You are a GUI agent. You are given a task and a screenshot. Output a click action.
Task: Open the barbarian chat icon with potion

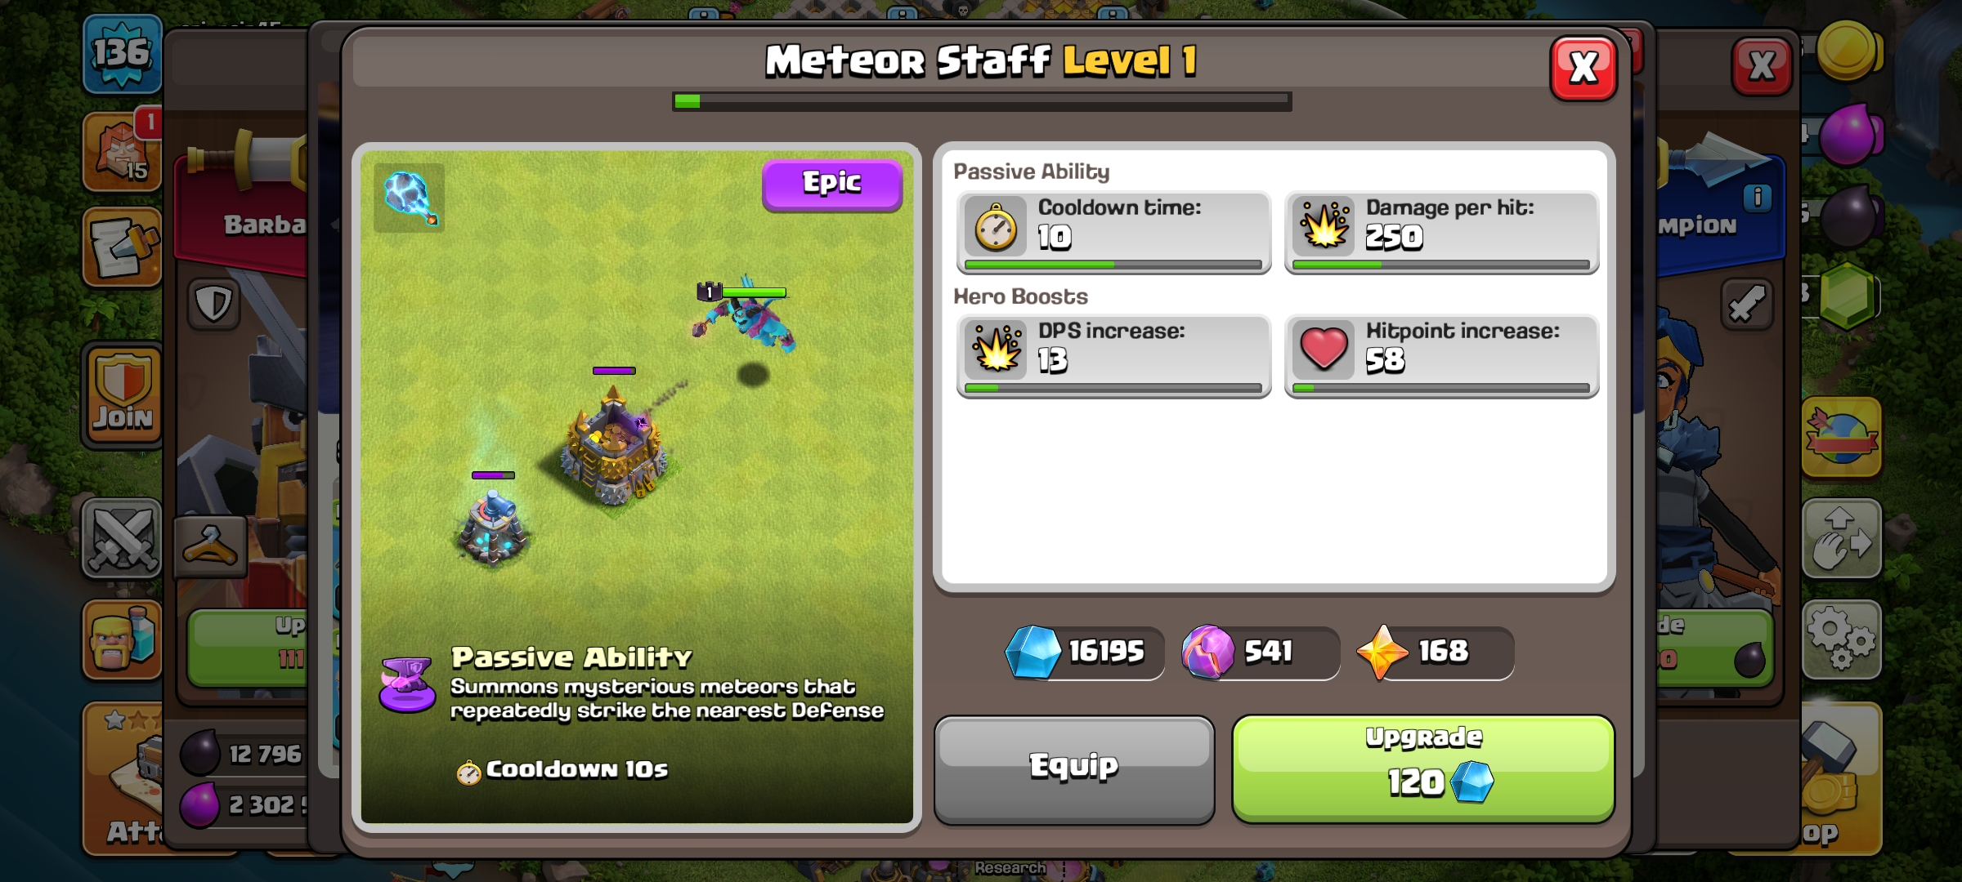click(122, 639)
